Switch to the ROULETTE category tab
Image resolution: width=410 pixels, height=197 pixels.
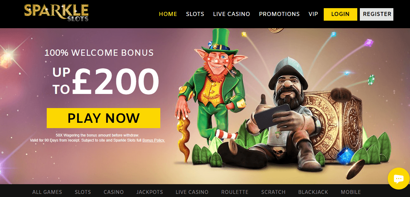[235, 192]
